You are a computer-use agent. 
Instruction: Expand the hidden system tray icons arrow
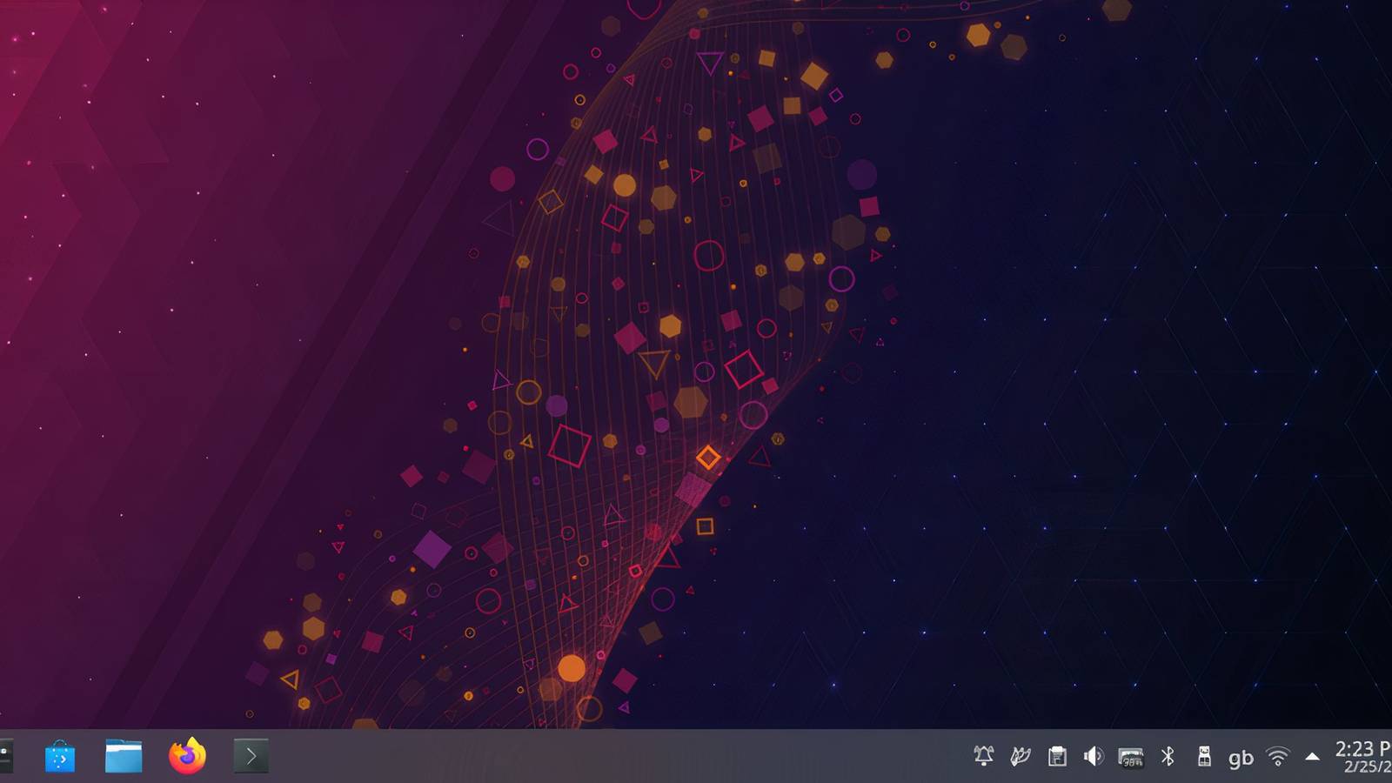click(1312, 756)
